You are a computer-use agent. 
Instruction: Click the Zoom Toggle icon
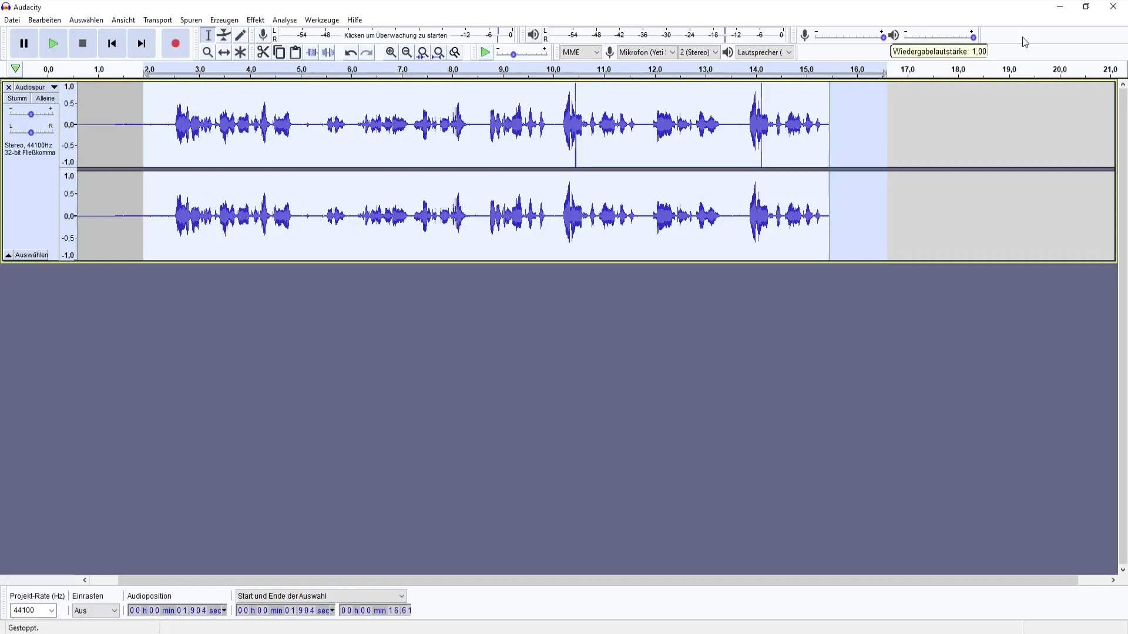point(455,52)
